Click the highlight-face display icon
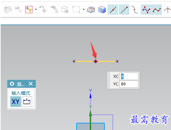This screenshot has width=171, height=130. (91, 10)
